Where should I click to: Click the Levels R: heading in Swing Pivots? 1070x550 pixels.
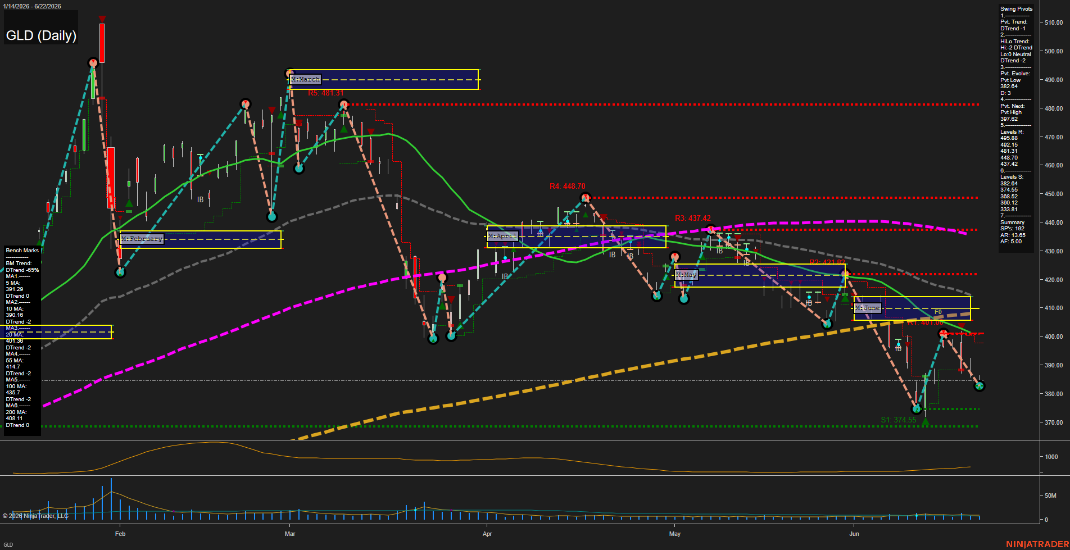click(1012, 132)
